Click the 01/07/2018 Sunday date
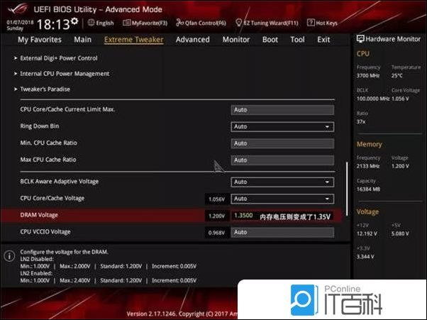Image resolution: width=427 pixels, height=320 pixels. (x=20, y=25)
